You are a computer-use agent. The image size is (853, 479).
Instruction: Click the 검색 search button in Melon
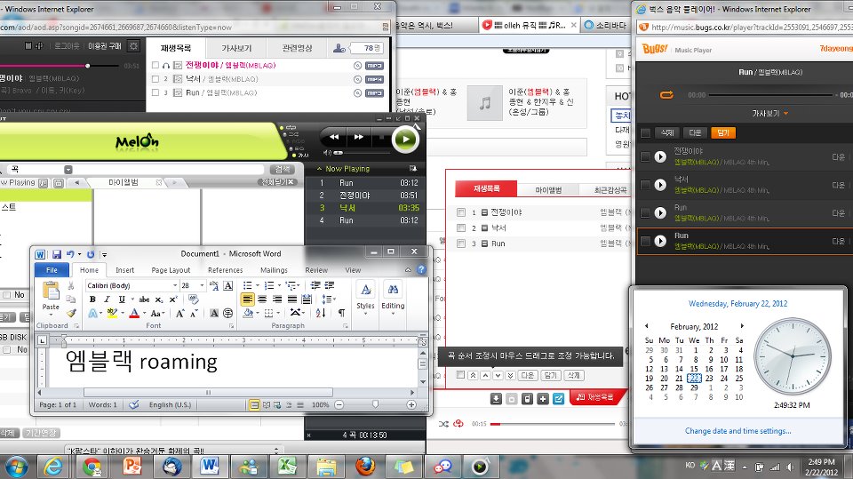coord(282,169)
